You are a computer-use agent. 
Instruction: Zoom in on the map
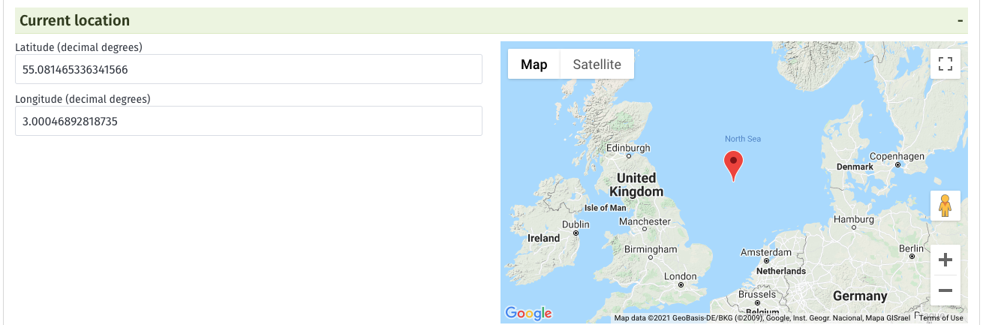pyautogui.click(x=945, y=260)
